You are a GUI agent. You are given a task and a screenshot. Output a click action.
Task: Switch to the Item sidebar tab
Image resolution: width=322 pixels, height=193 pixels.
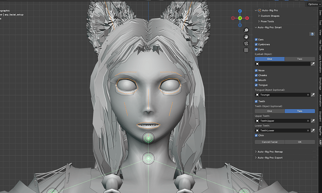tap(320, 13)
